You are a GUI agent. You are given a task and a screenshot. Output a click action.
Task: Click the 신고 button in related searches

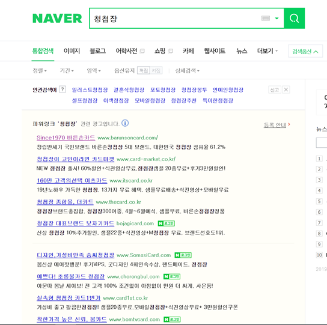coord(275,90)
